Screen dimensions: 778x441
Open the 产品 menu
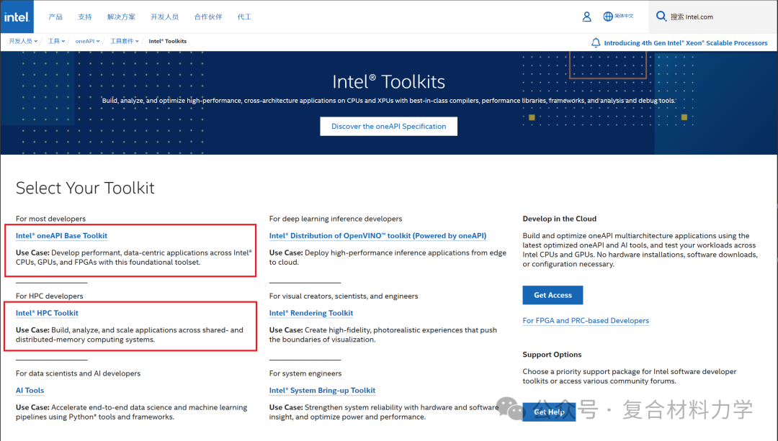pyautogui.click(x=55, y=17)
